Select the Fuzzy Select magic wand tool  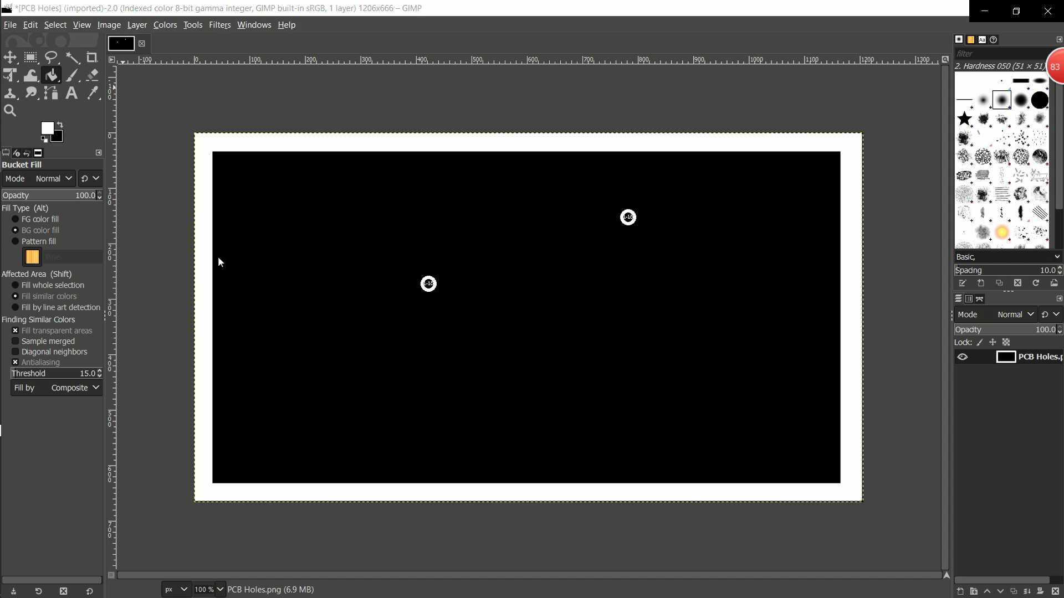tap(72, 58)
